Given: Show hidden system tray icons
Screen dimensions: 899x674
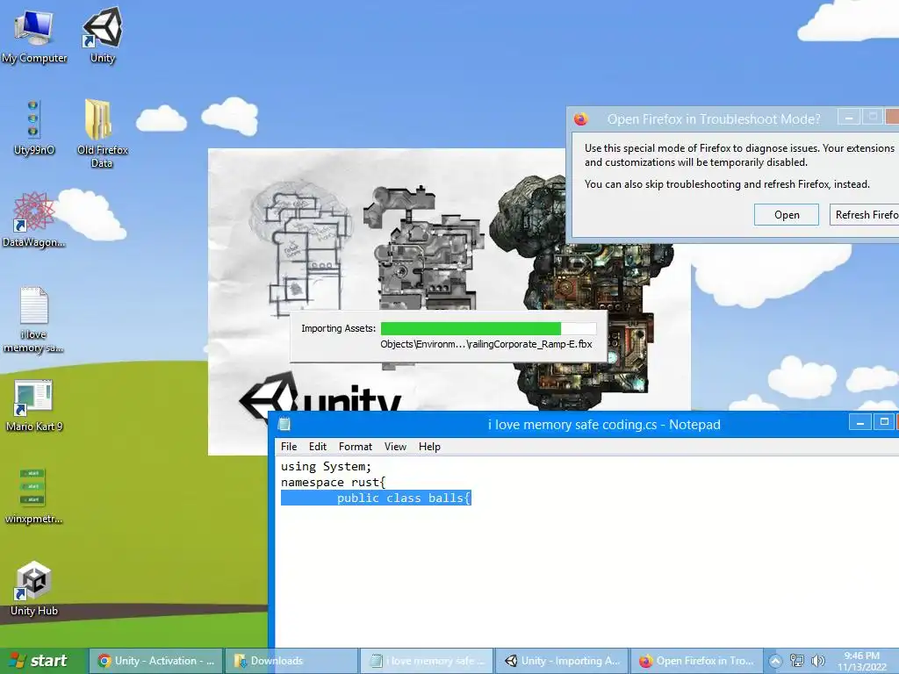Looking at the screenshot, I should pos(775,661).
